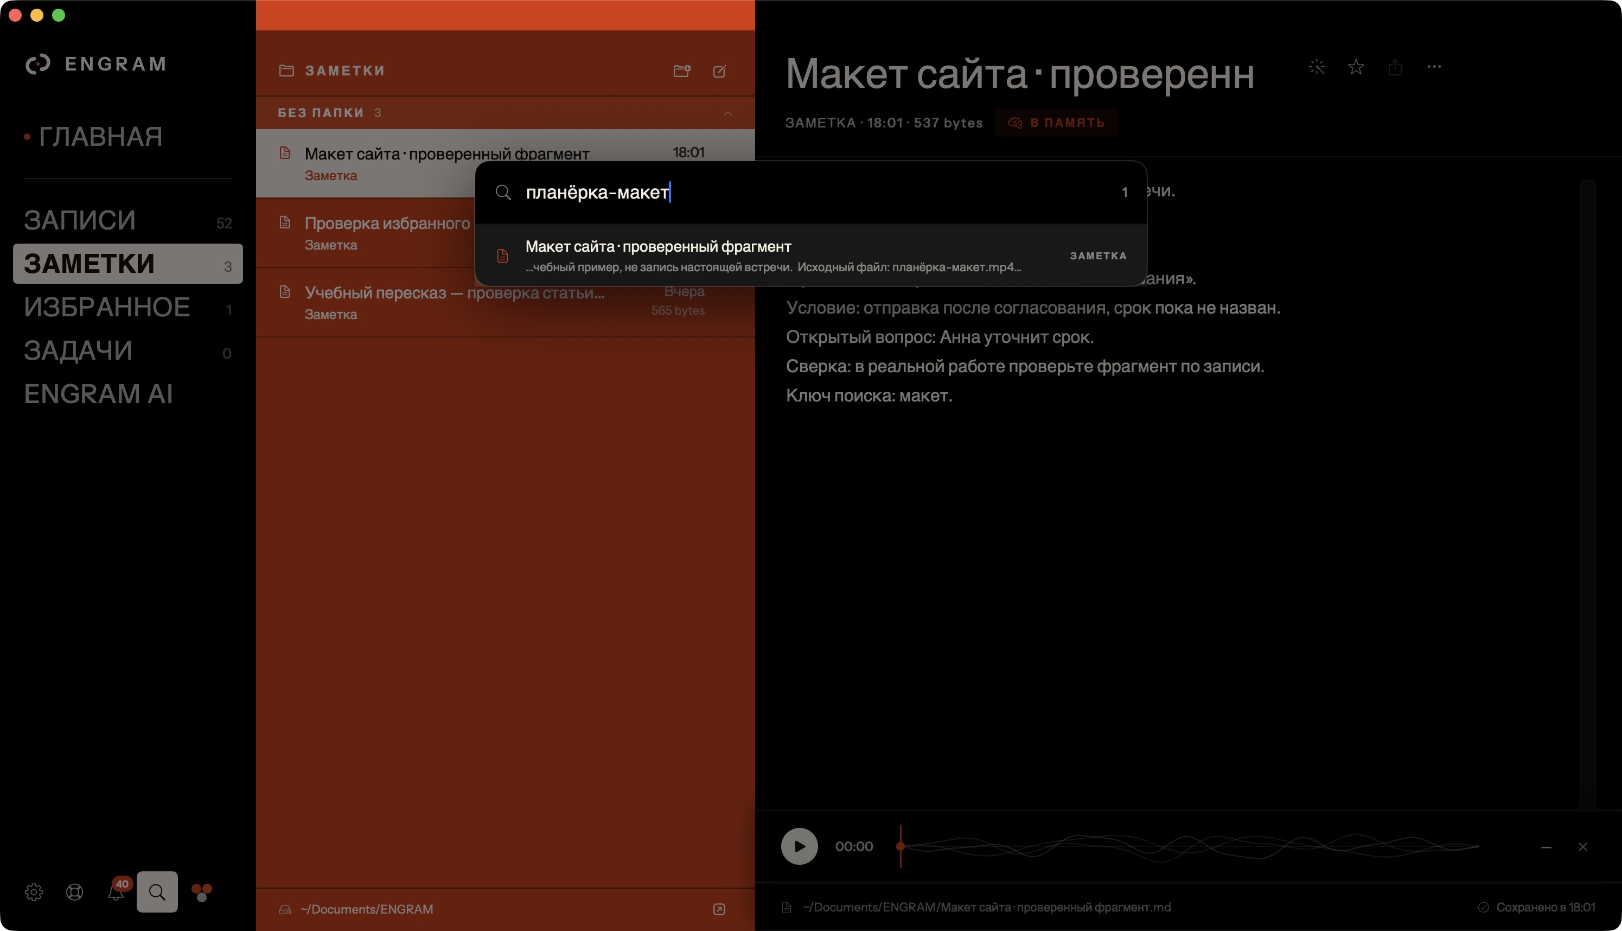Click the magnifier icon inside search popup
1622x931 pixels.
[x=503, y=192]
